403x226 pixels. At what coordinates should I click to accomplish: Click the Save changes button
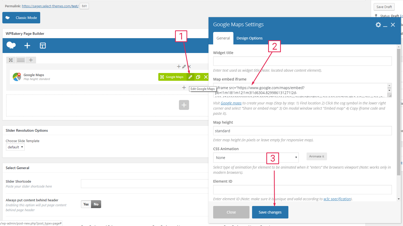270,212
